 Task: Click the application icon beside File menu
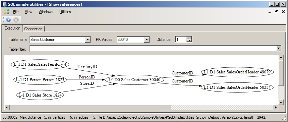[7, 12]
